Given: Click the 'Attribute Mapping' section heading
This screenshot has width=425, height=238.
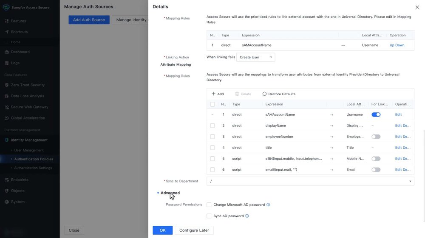Looking at the screenshot, I should [x=176, y=64].
